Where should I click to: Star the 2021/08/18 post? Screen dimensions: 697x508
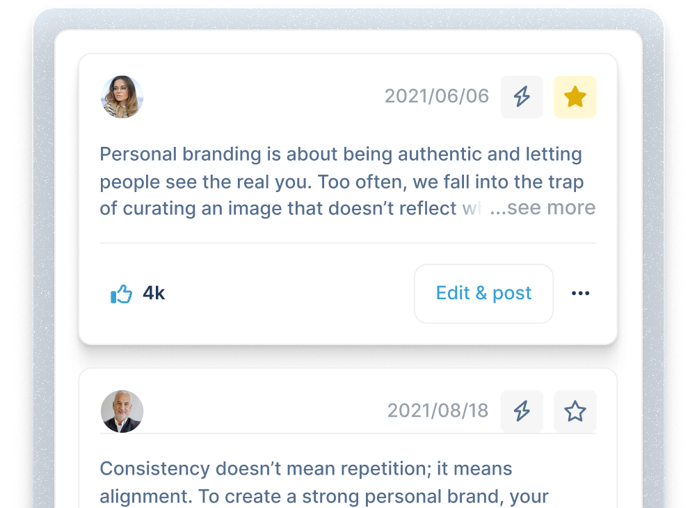pyautogui.click(x=575, y=411)
